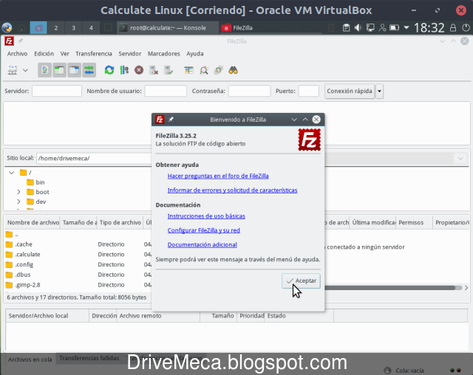Open network tray icon
Screen dimensions: 473x375
[x=370, y=28]
